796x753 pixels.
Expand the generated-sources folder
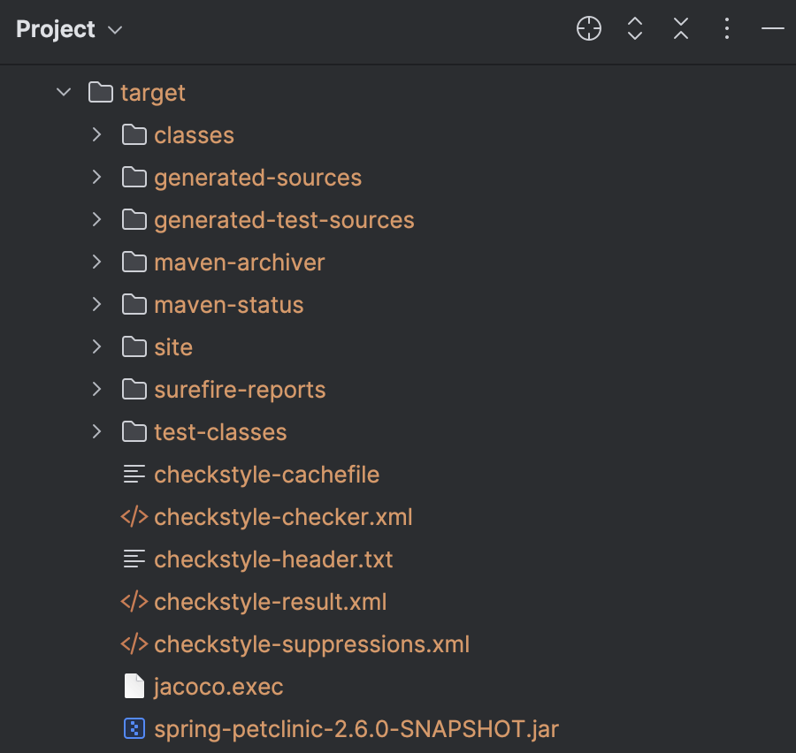(x=96, y=177)
